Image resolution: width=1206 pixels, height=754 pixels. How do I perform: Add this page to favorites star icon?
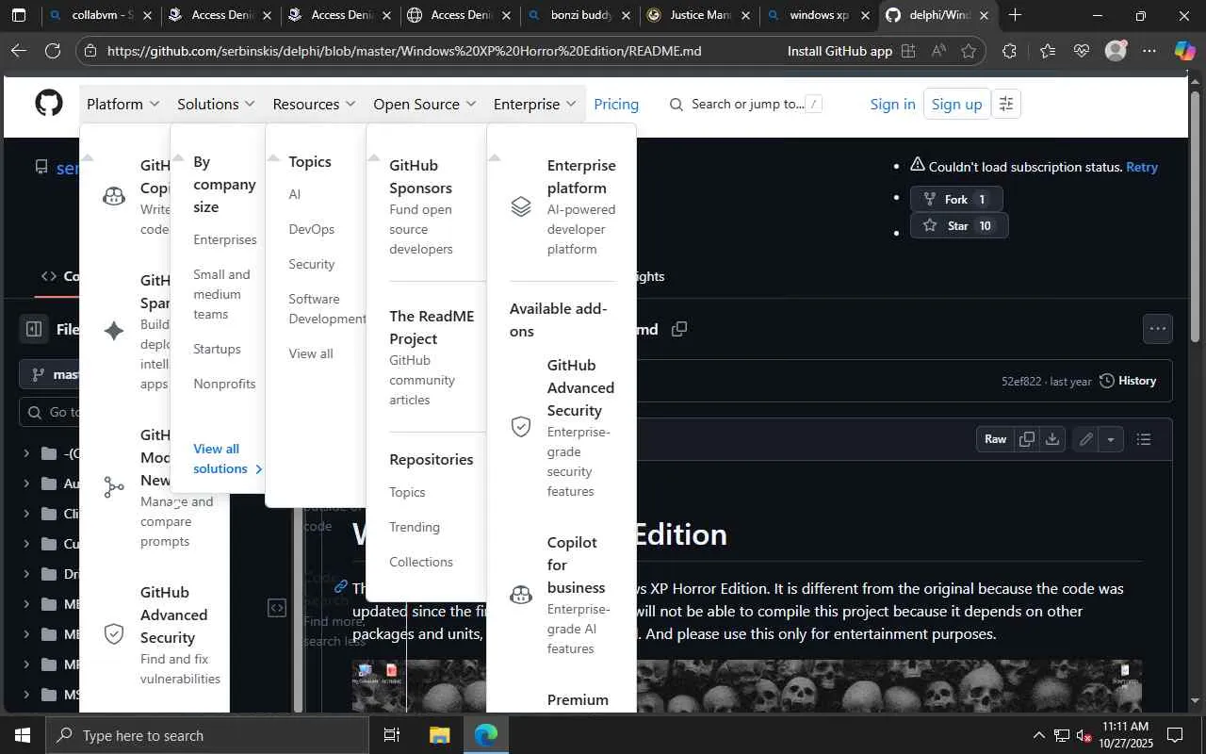click(969, 51)
